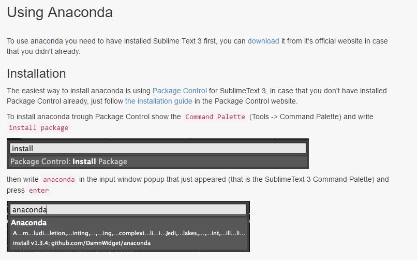Click the red "install package" code text
Image resolution: width=417 pixels, height=260 pixels.
click(38, 127)
